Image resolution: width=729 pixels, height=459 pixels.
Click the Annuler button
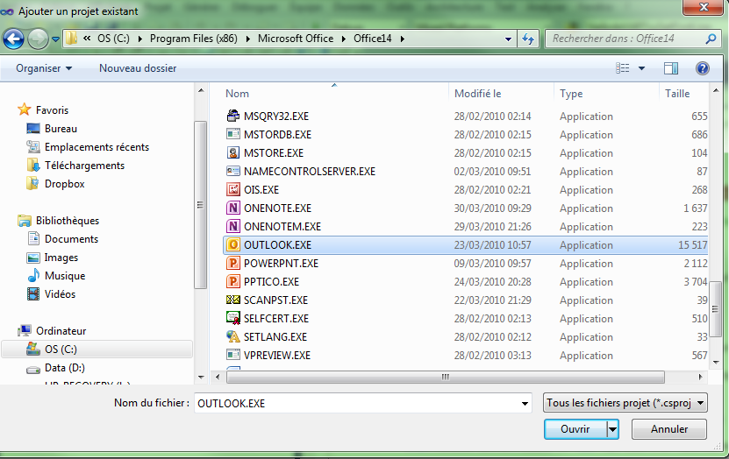pos(669,430)
